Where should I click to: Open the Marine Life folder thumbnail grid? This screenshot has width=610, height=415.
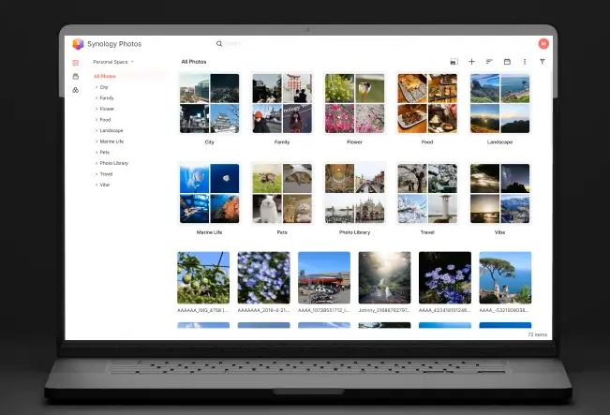click(x=209, y=193)
